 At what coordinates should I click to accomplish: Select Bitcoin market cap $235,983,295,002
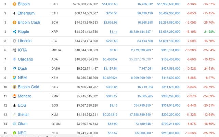pos(85,4)
